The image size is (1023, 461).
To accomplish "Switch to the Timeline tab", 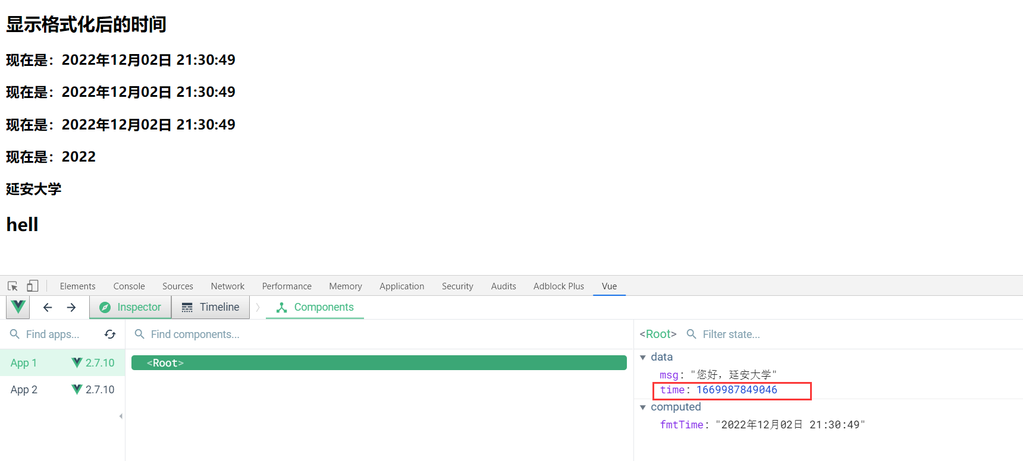I will (x=211, y=307).
